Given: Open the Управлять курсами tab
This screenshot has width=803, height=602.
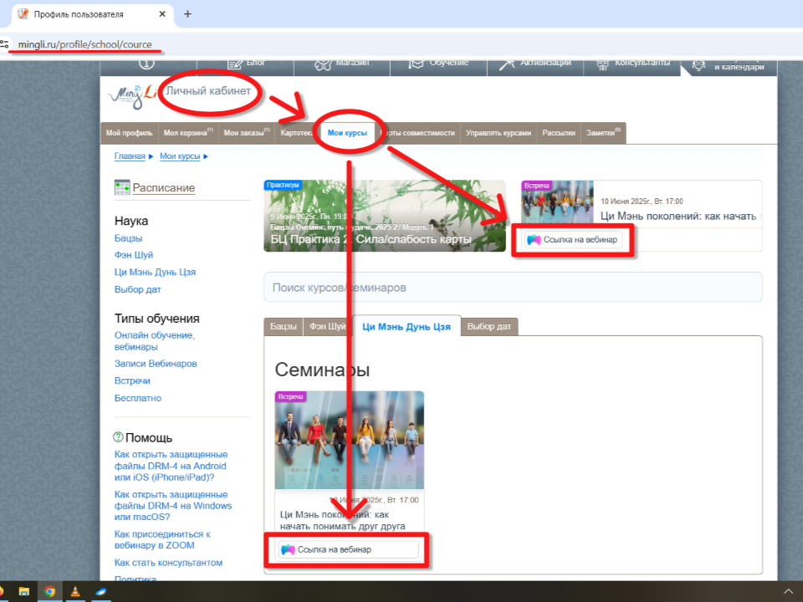Looking at the screenshot, I should click(x=499, y=133).
